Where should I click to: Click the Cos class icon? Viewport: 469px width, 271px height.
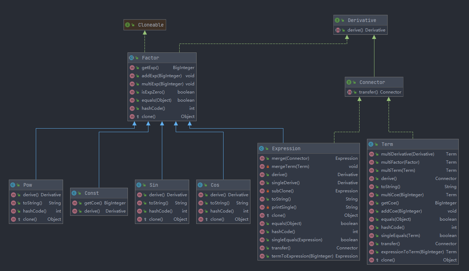(200, 185)
